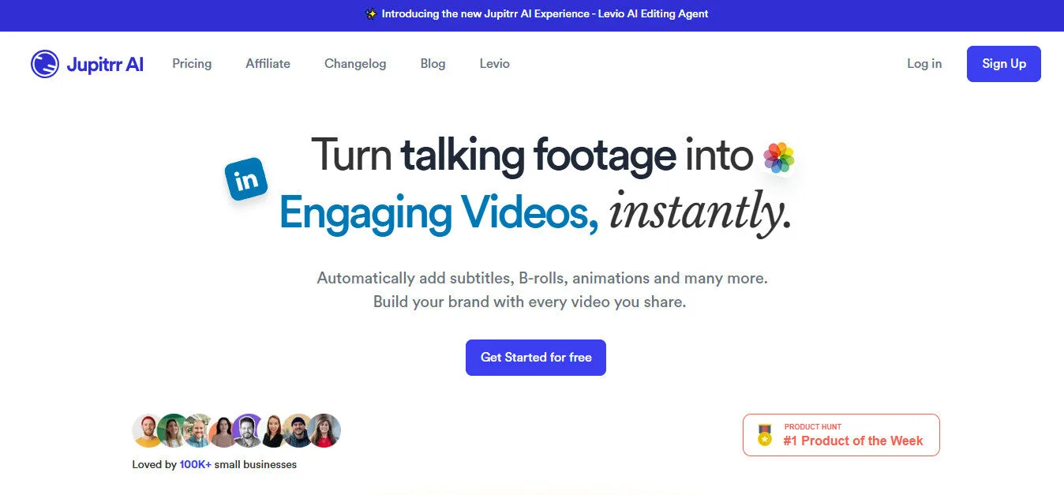Image resolution: width=1064 pixels, height=495 pixels.
Task: Open the Changelog menu item
Action: [x=355, y=64]
